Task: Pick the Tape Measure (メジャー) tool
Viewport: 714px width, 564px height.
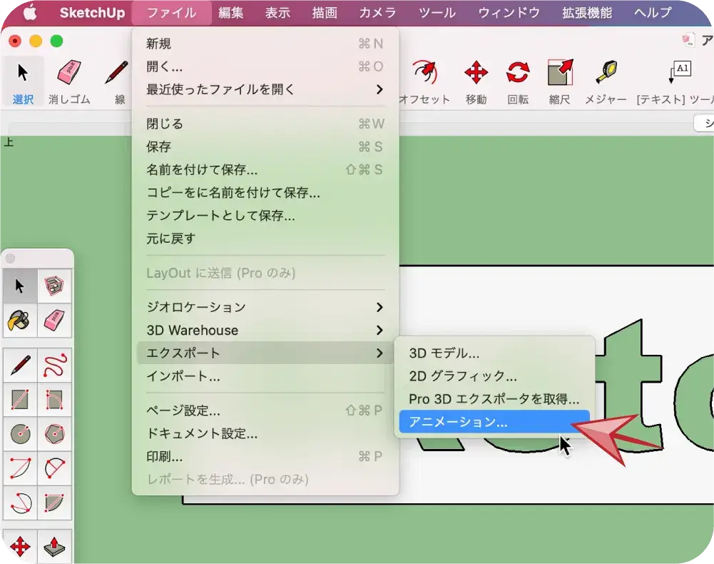Action: (606, 74)
